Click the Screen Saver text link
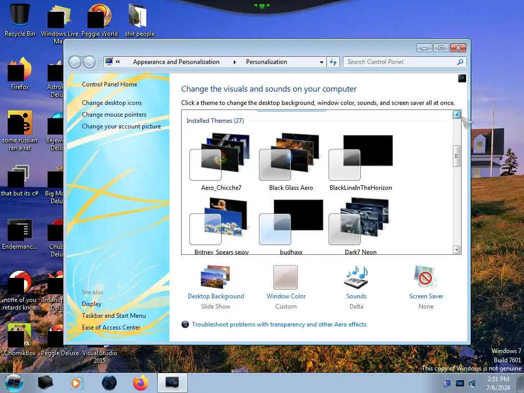The image size is (524, 393). click(x=426, y=296)
